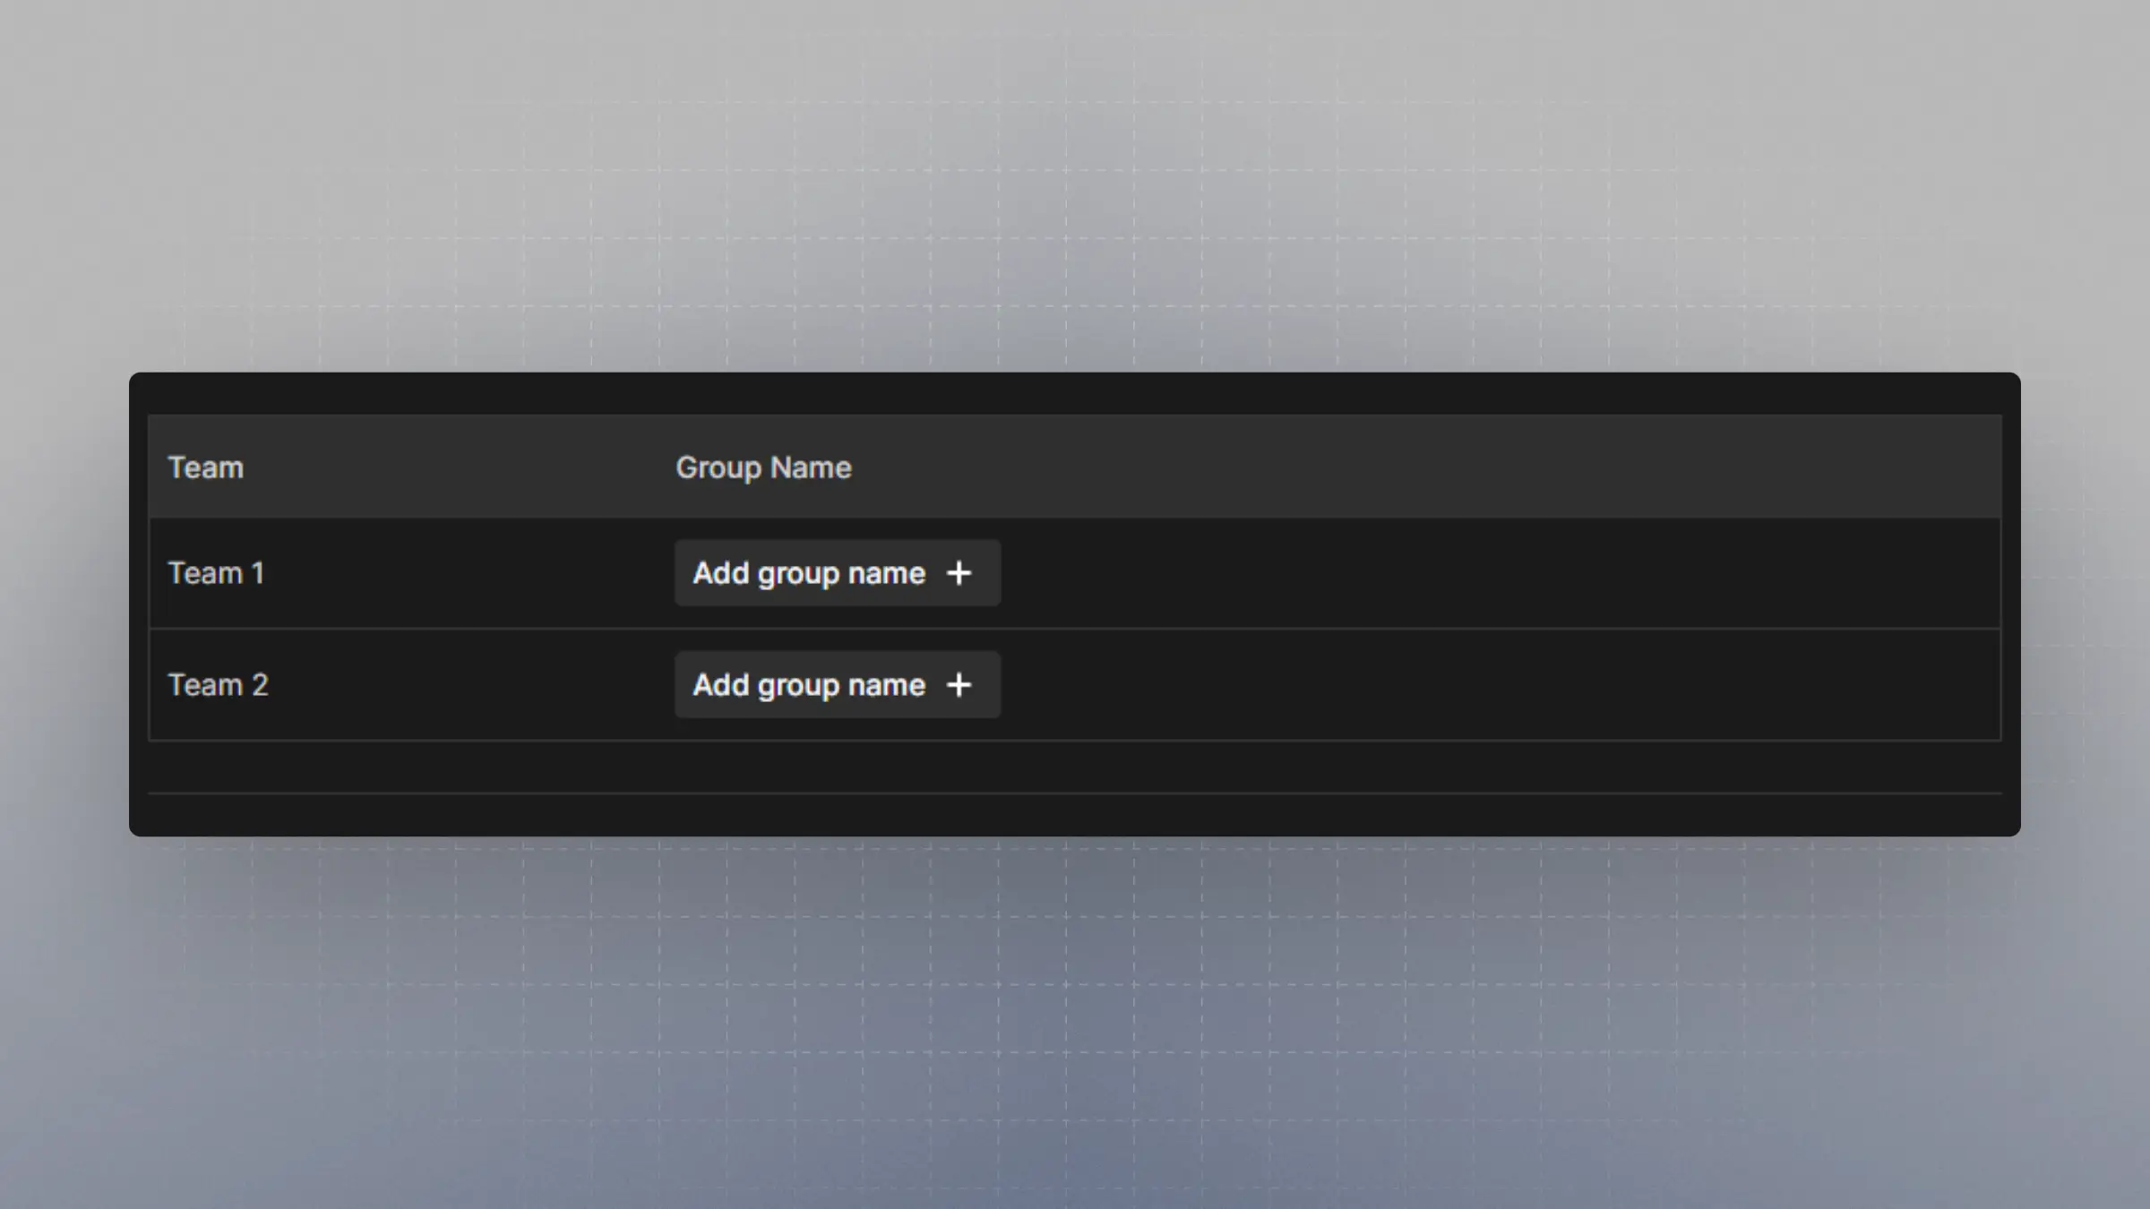Viewport: 2150px width, 1209px height.
Task: Click empty space in Team 1 row
Action: pos(1478,573)
